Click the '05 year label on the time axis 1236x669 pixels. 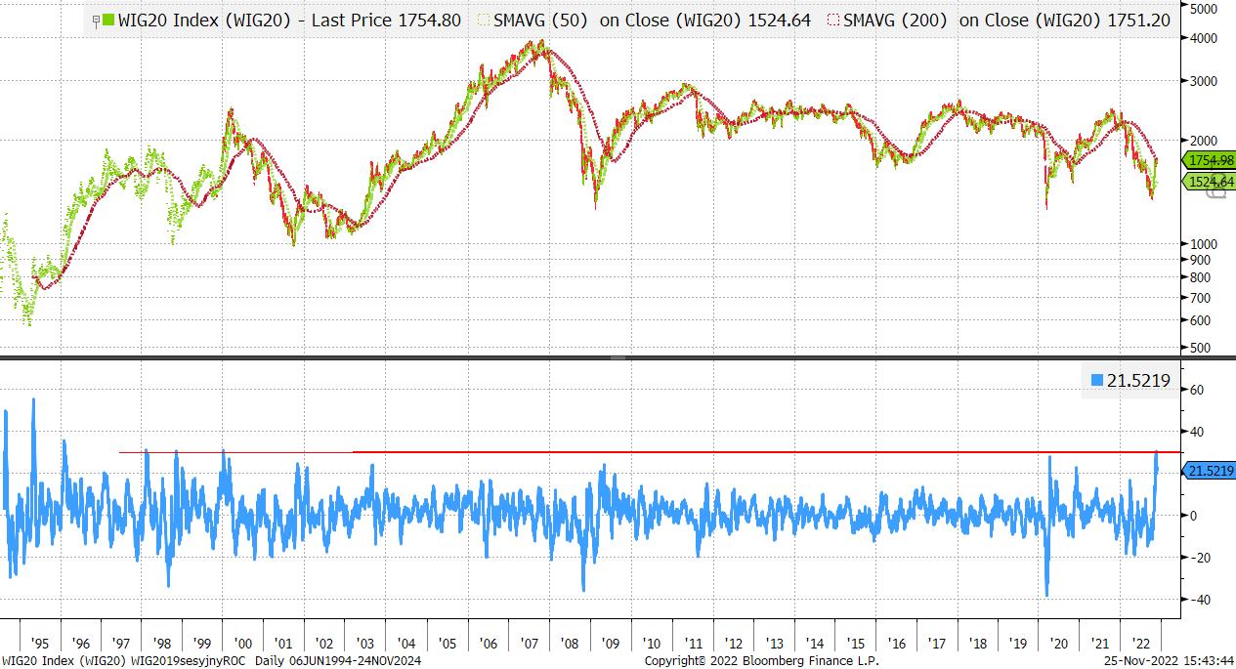click(x=448, y=644)
